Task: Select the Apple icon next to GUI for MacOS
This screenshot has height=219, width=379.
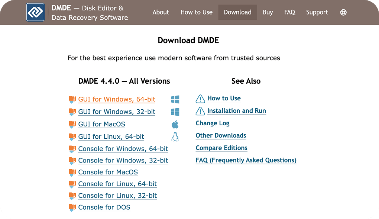Action: pos(175,124)
